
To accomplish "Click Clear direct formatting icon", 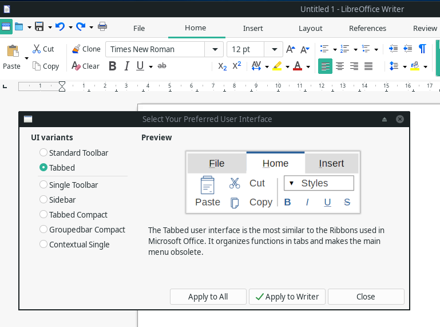I will tap(76, 66).
